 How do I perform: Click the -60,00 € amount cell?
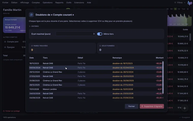[159, 98]
